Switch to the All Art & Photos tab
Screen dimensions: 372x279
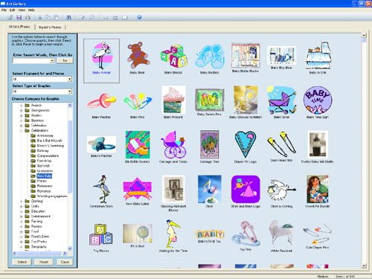(x=19, y=27)
